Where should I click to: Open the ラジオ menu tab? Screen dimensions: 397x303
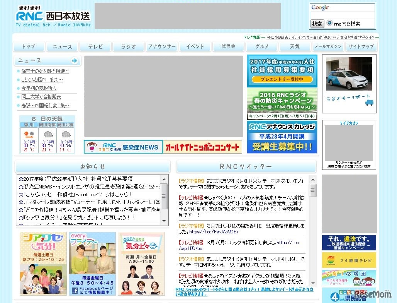[x=128, y=46]
